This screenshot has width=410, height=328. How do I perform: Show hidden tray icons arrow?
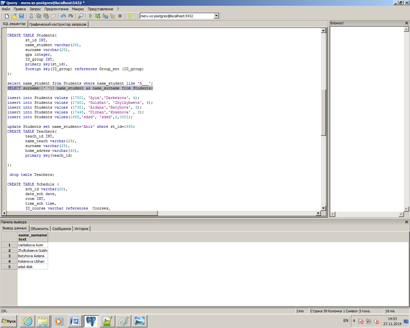[354, 321]
